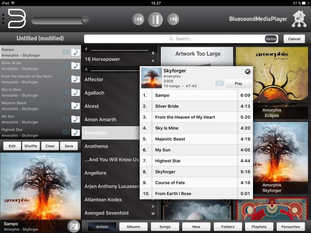
Task: Tap CD badge on My Sun queue row
Action: [x=66, y=119]
